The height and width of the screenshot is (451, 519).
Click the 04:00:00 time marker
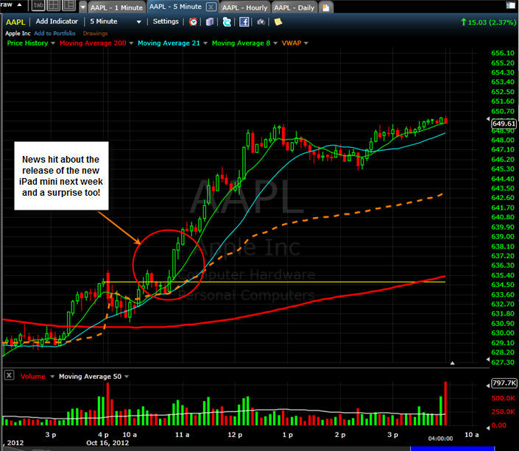tap(440, 438)
